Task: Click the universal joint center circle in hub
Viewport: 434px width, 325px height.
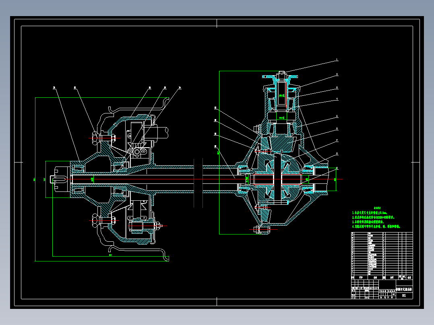Action: (137, 152)
